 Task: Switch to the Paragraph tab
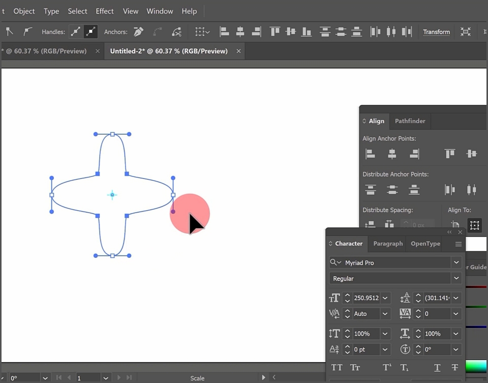tap(388, 244)
